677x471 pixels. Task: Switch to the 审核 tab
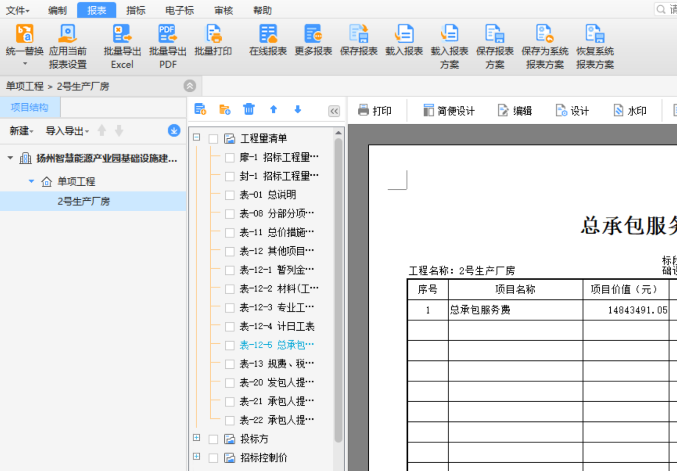[224, 10]
